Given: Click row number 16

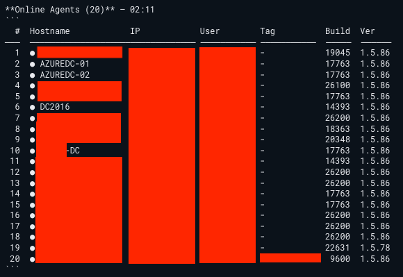Looking at the screenshot, I should click(x=15, y=215).
